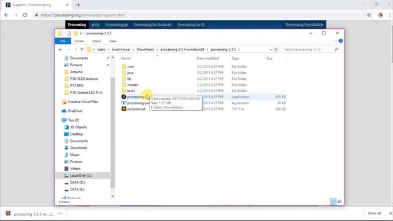Open Chrome profile avatar
This screenshot has width=393, height=221.
click(380, 15)
